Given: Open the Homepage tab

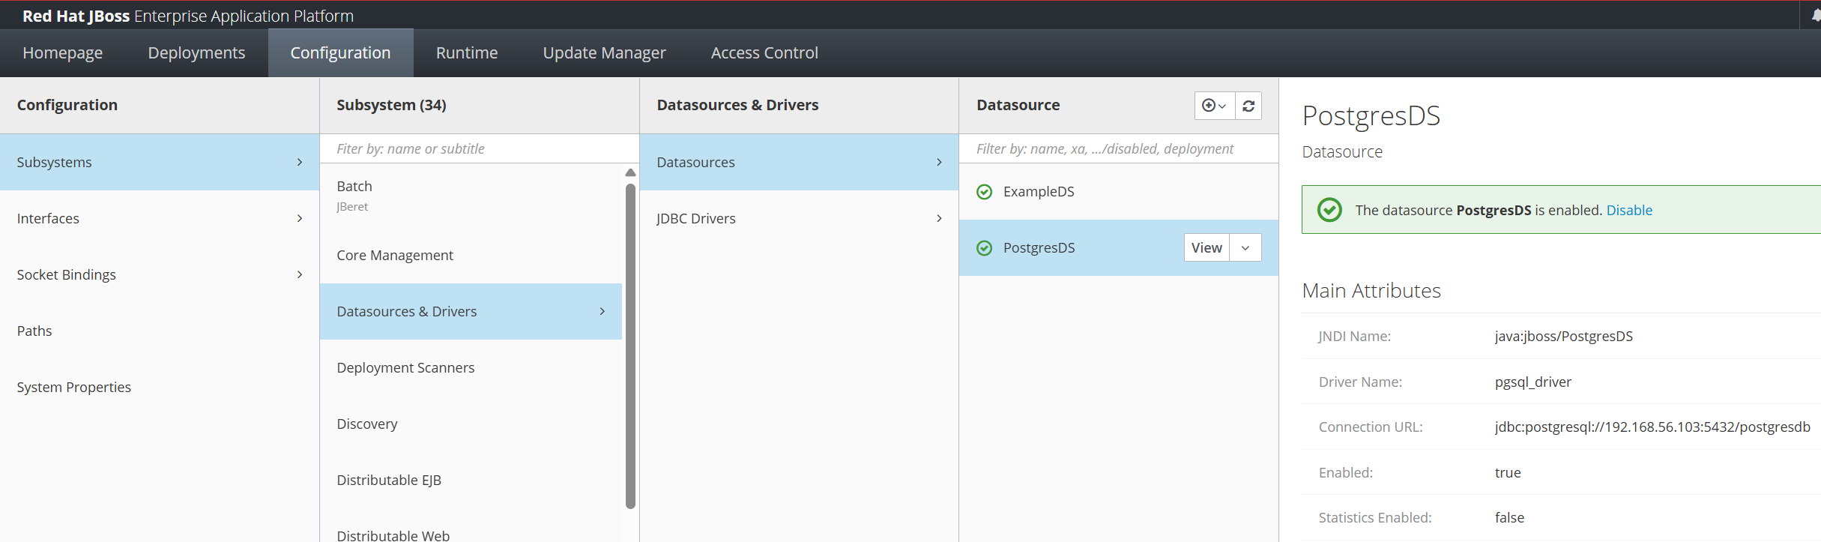Looking at the screenshot, I should [x=63, y=53].
